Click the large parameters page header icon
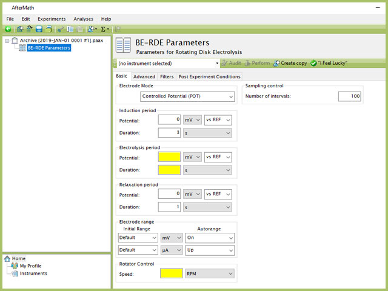This screenshot has height=291, width=388. click(x=123, y=45)
